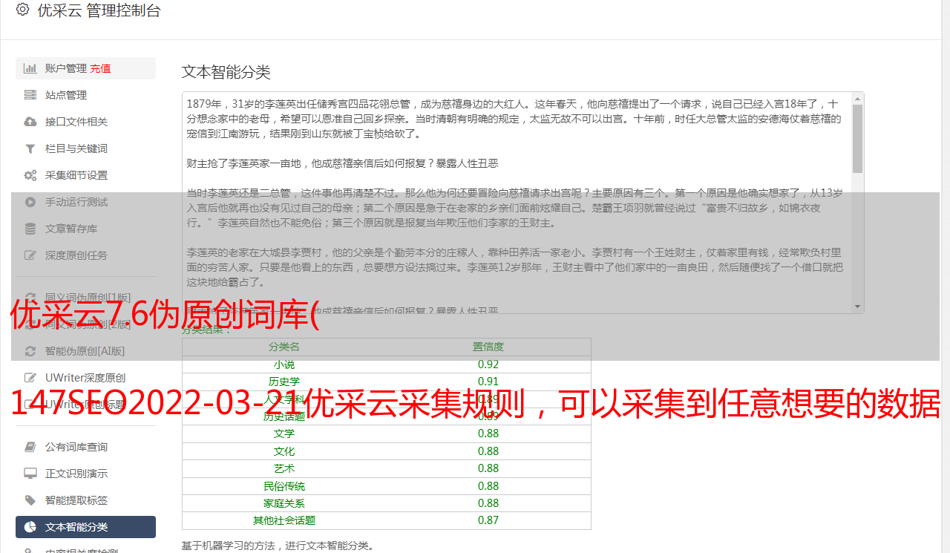The width and height of the screenshot is (950, 553).
Task: Go to 栏目与关键词 page
Action: point(85,148)
